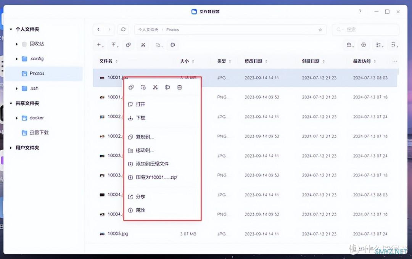
Task: Expand the .ssh folder node
Action: [16, 88]
